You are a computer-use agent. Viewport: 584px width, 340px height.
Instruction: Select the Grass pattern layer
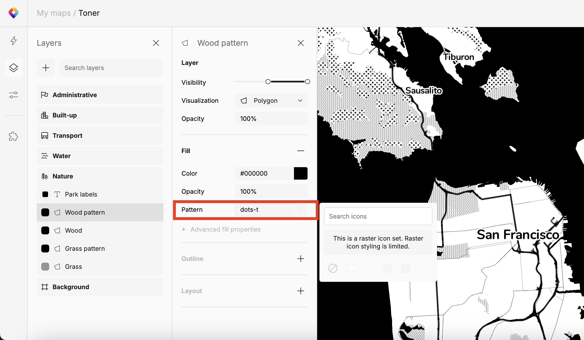tap(85, 249)
